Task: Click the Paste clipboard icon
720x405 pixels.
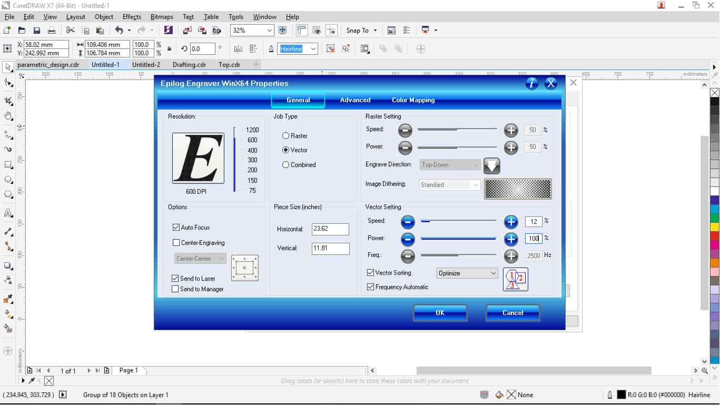Action: (100, 31)
